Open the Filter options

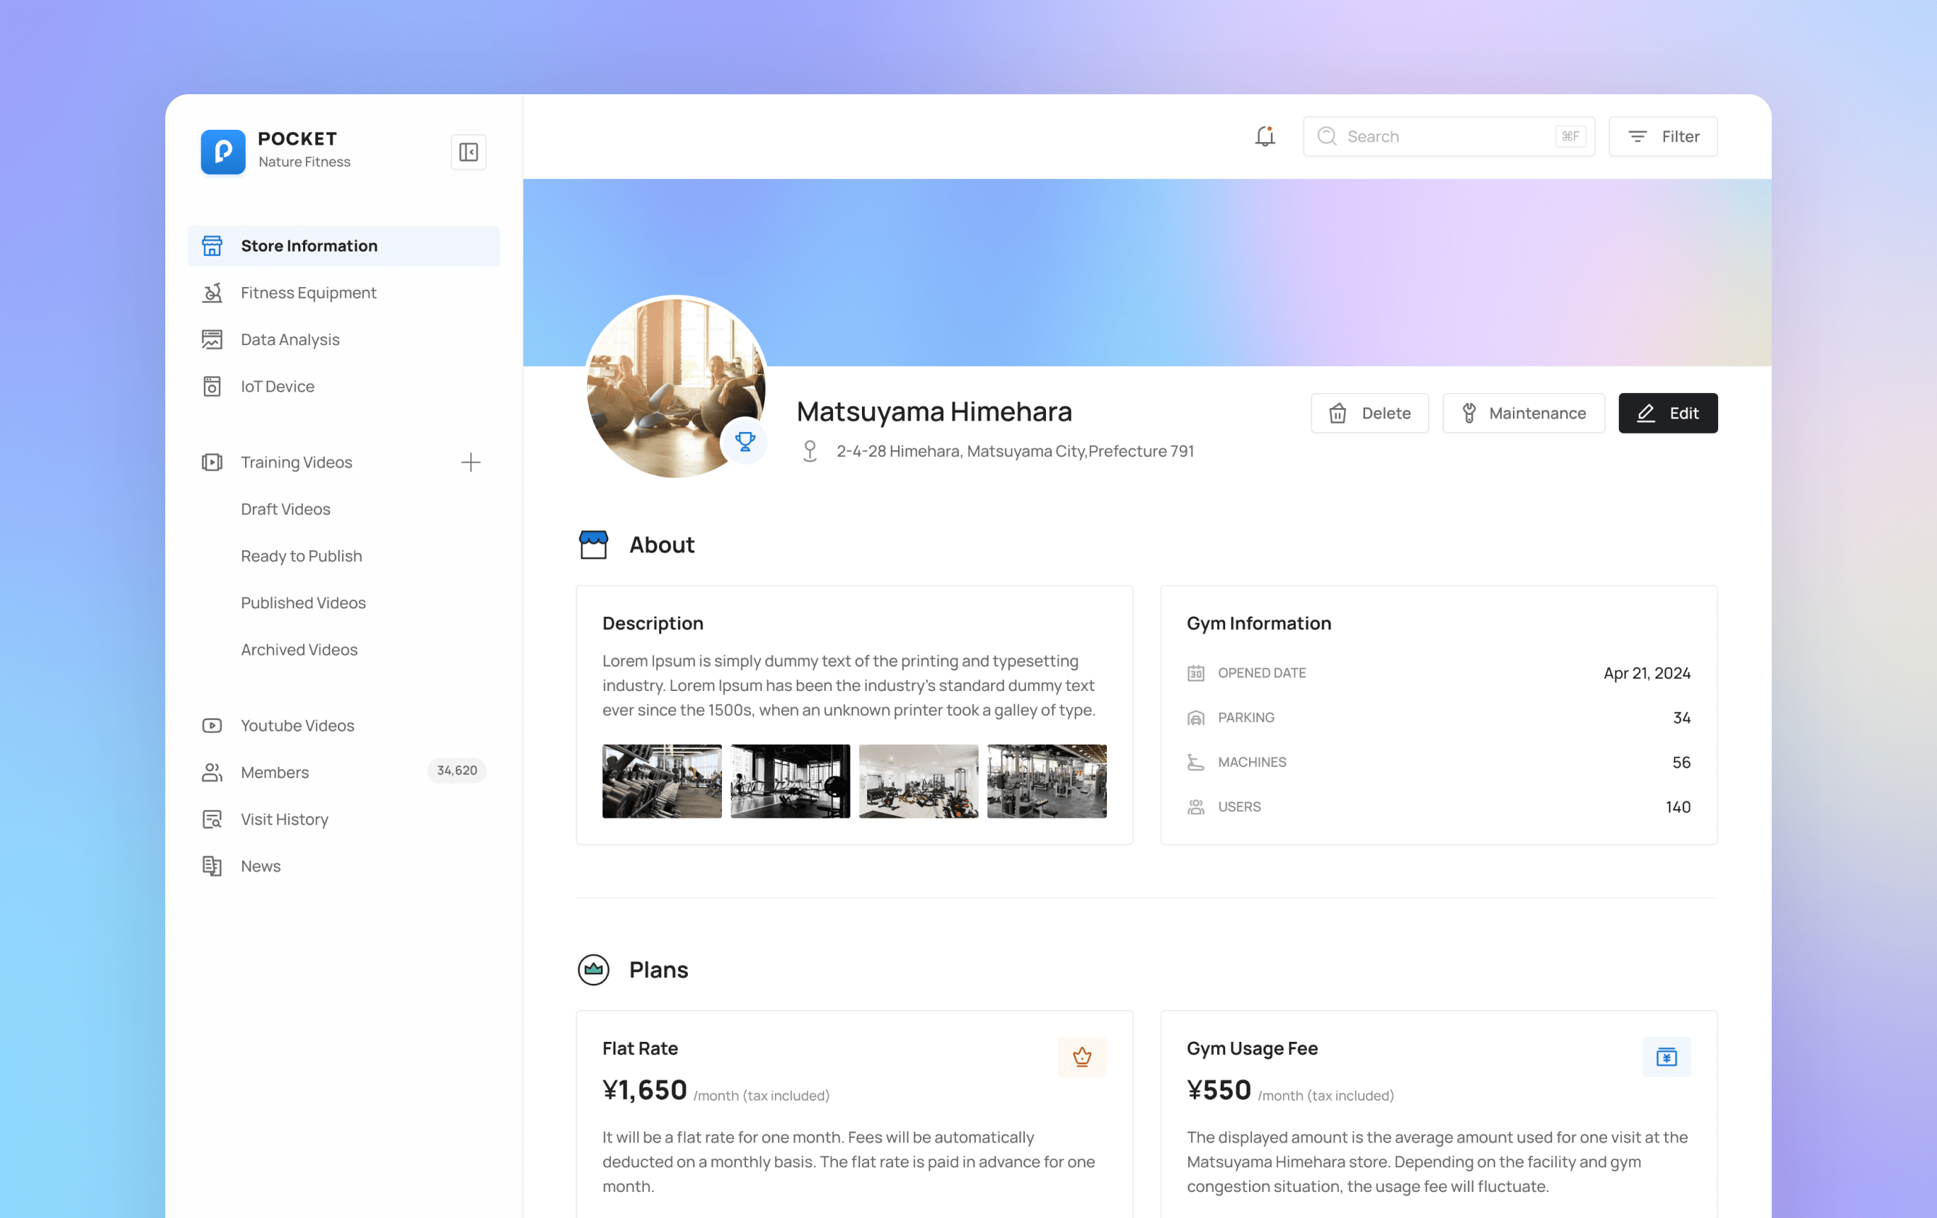[x=1663, y=136]
